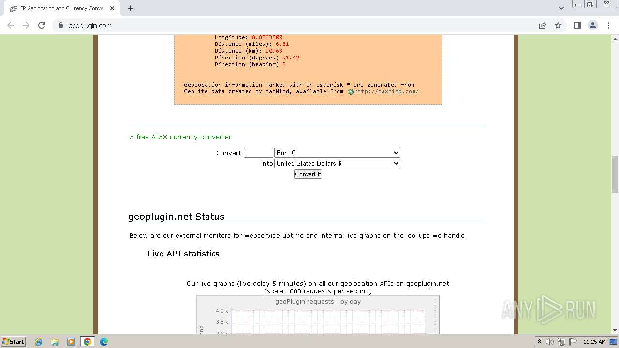619x348 pixels.
Task: Click the Convert amount input field
Action: [258, 153]
